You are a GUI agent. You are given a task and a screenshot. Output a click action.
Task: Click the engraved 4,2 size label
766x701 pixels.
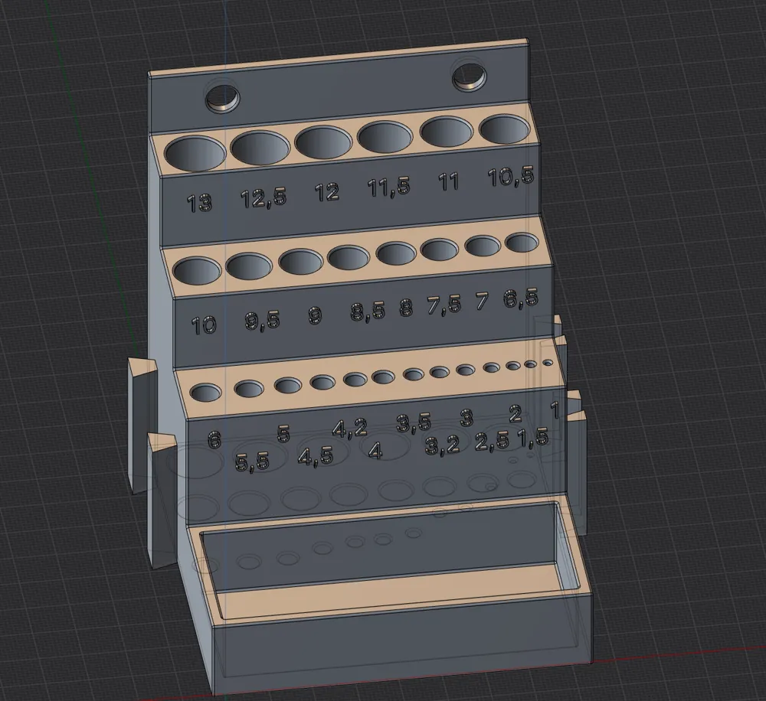pos(350,428)
